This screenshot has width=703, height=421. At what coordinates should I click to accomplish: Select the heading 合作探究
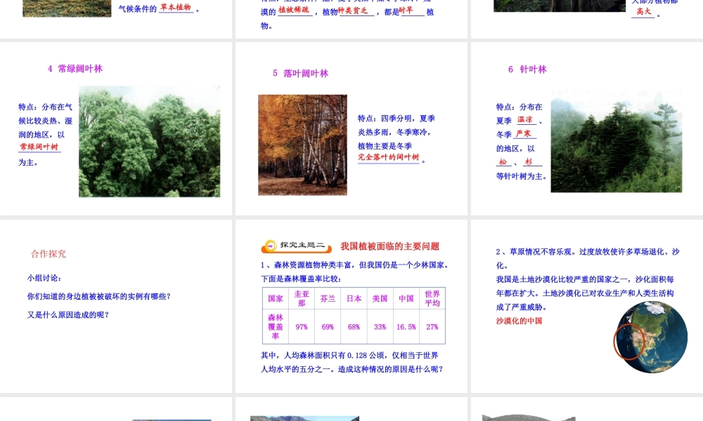[x=49, y=254]
